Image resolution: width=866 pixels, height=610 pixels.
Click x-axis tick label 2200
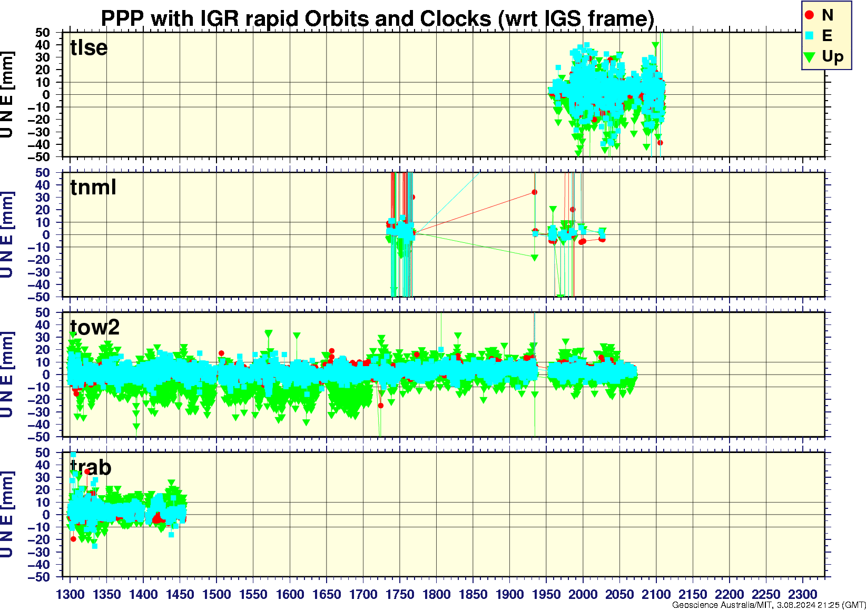[729, 594]
